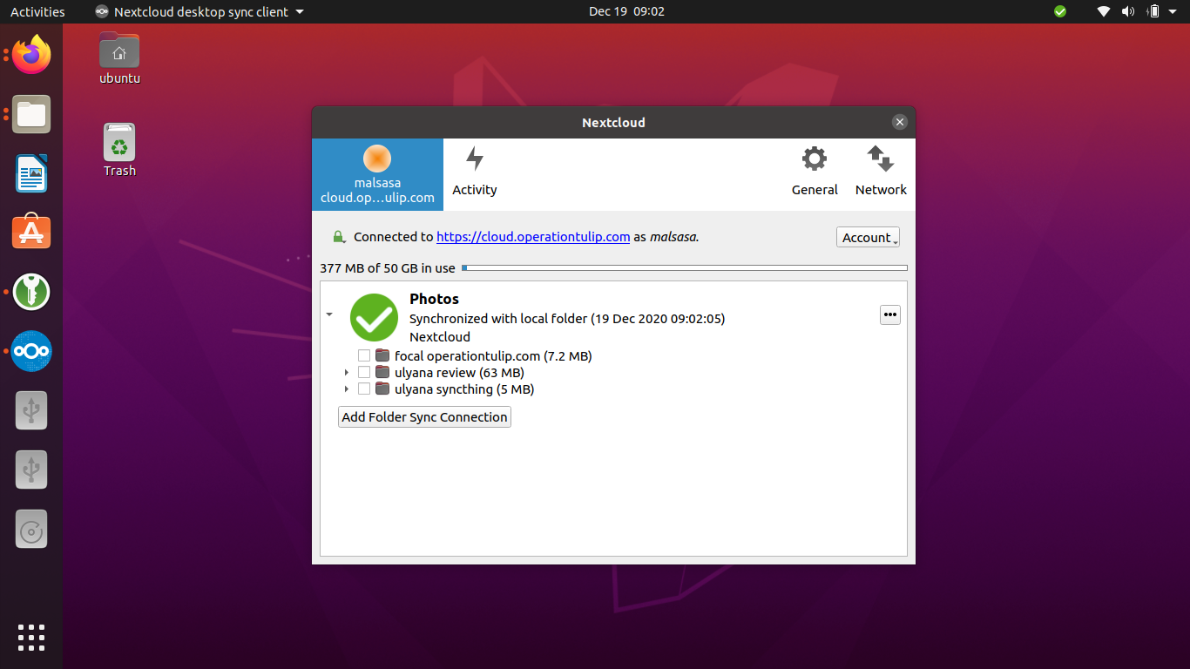Collapse the Photos folder sync tree
The height and width of the screenshot is (669, 1190).
tap(329, 314)
